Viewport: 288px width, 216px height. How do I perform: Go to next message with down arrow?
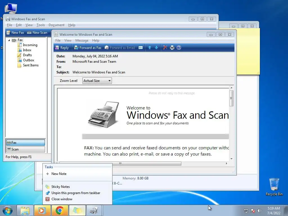(x=156, y=48)
